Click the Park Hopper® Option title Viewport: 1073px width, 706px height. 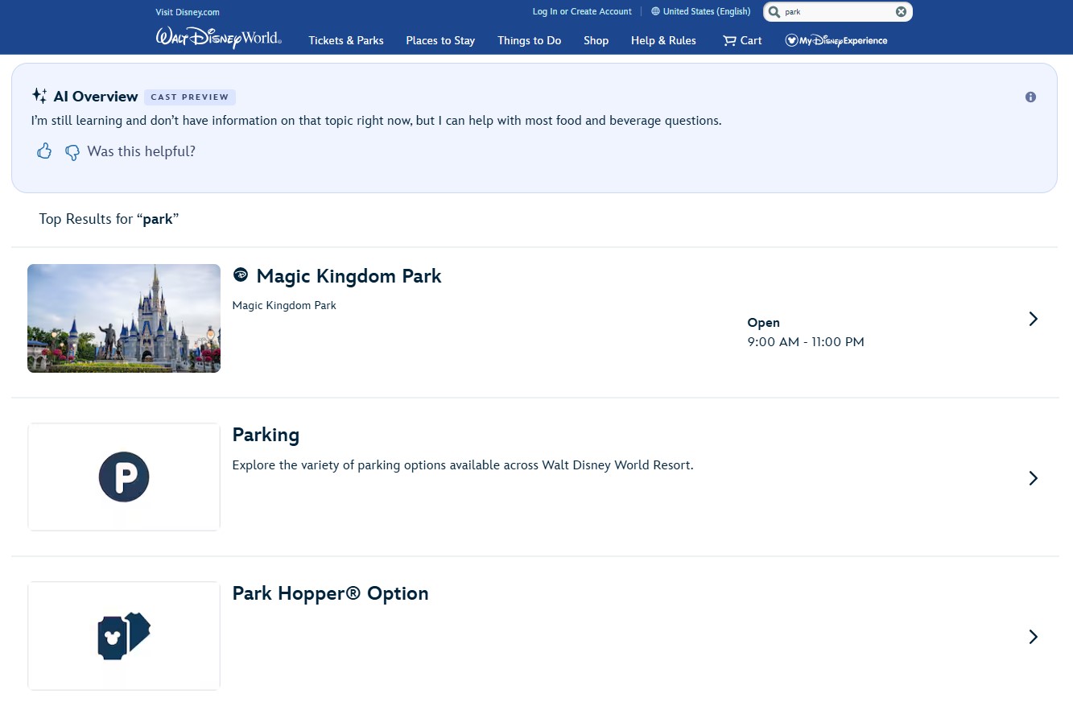(330, 593)
